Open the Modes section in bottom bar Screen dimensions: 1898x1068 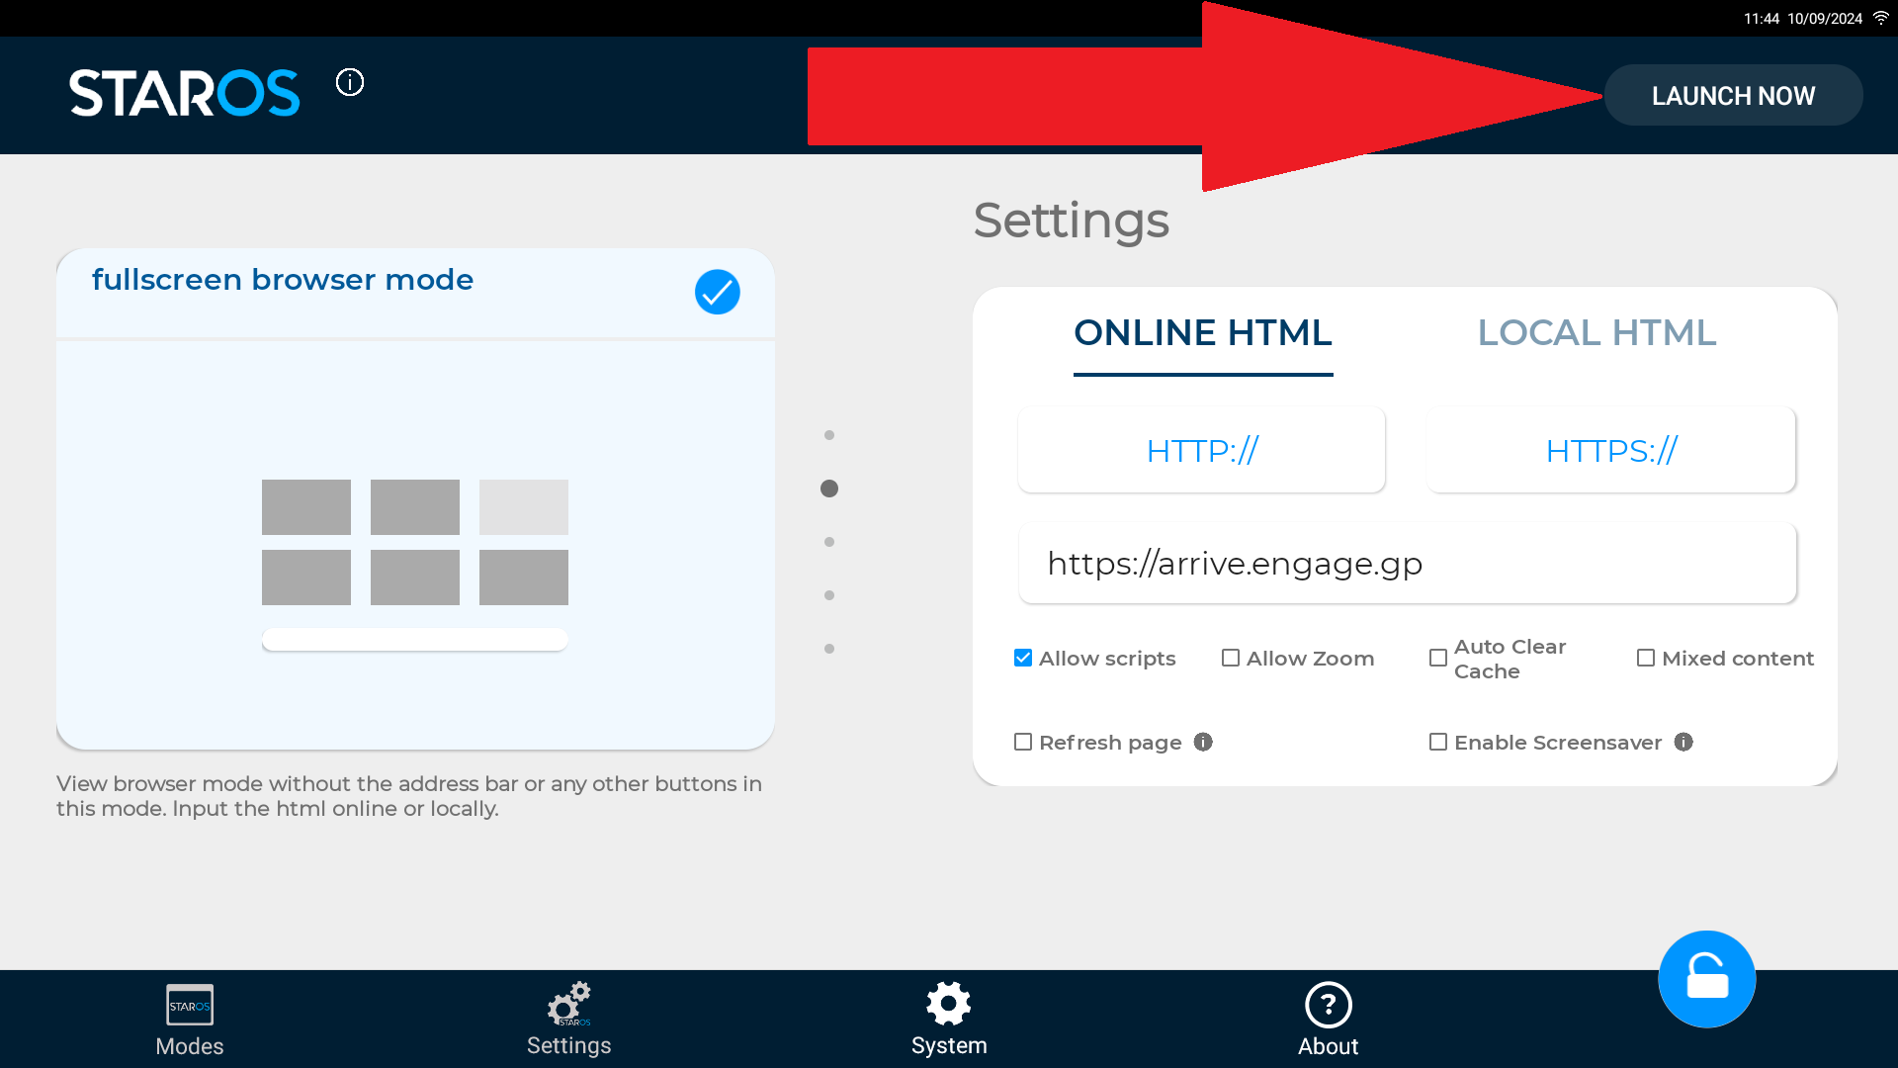click(190, 1019)
